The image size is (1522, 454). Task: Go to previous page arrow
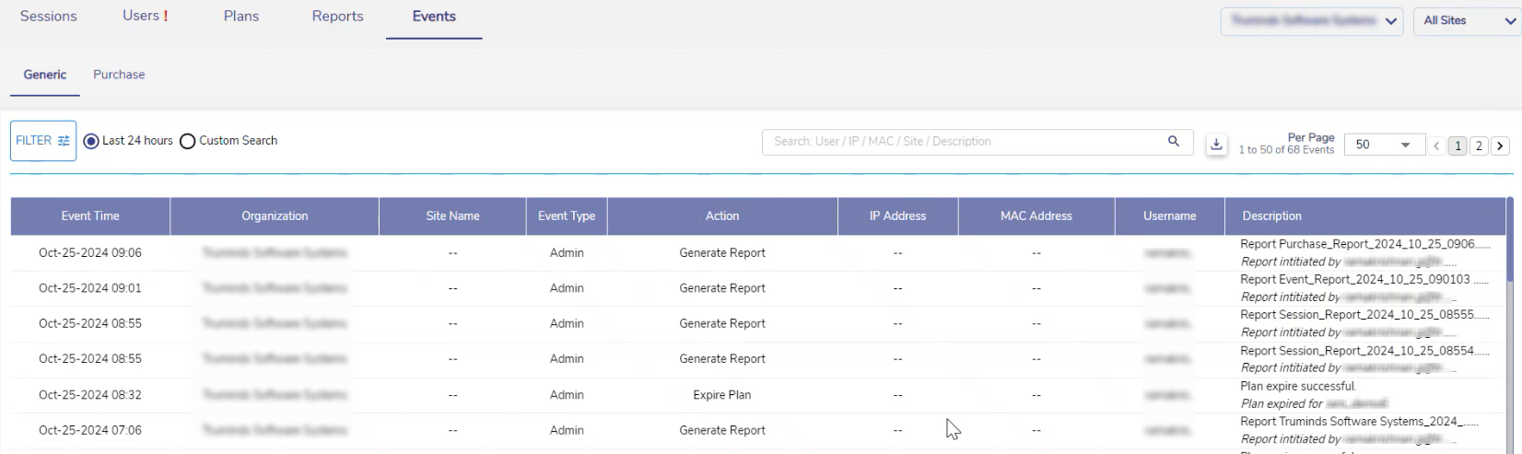pos(1436,146)
